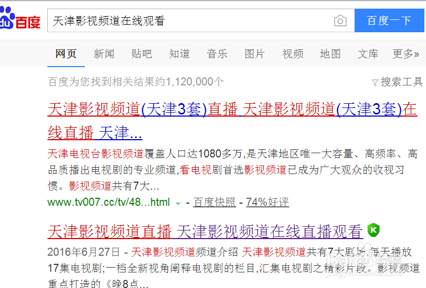The width and height of the screenshot is (426, 288).
Task: Switch to the 视频 tab
Action: (x=293, y=54)
